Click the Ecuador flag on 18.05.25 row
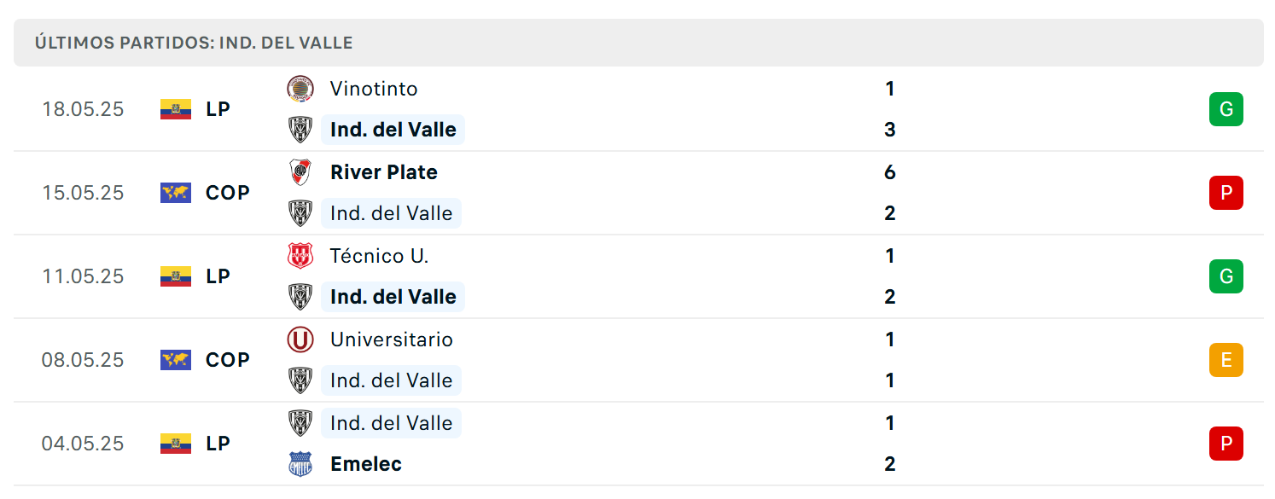The width and height of the screenshot is (1275, 499). [x=176, y=109]
